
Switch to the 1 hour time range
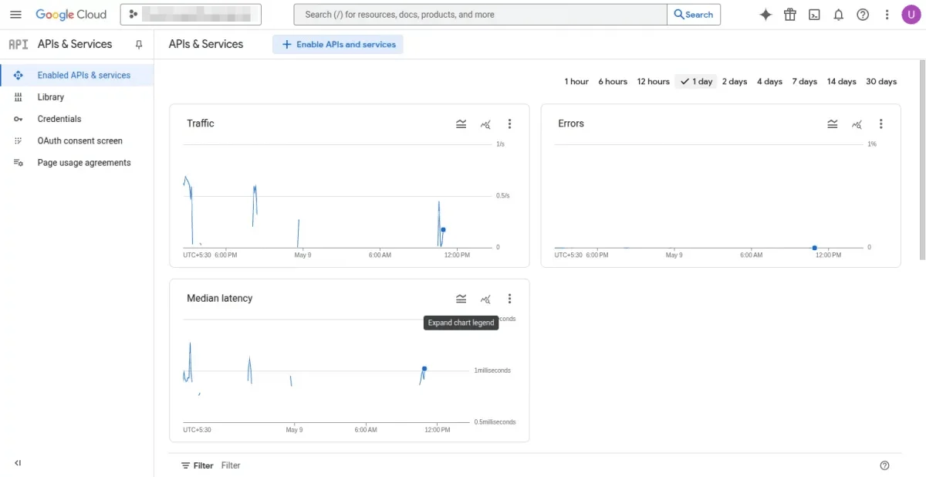click(576, 81)
